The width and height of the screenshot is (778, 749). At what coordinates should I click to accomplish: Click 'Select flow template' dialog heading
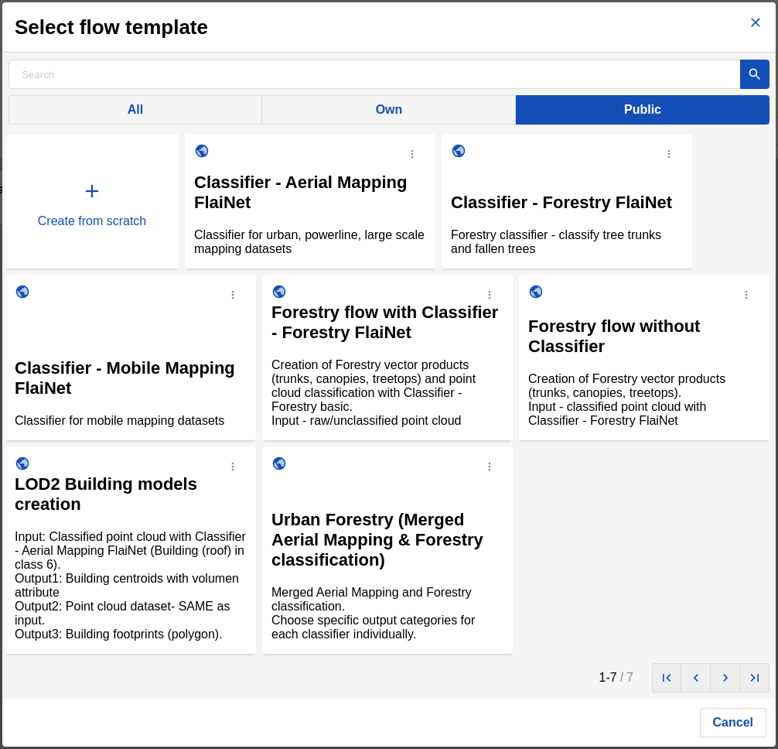[111, 27]
